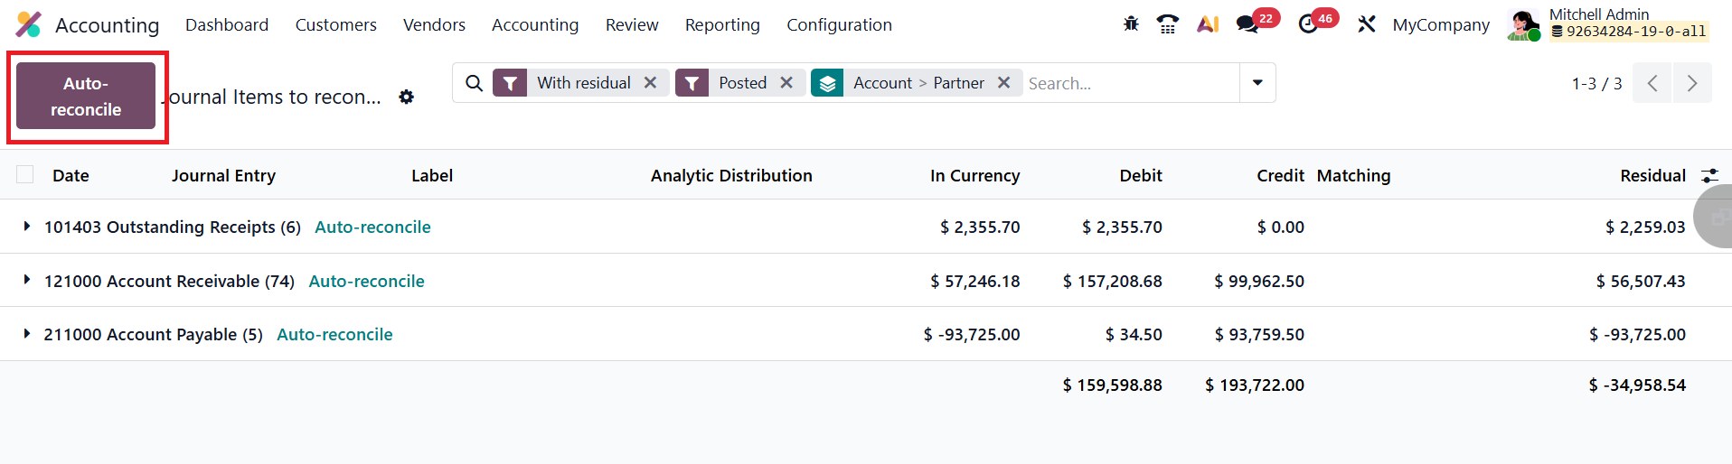Remove the Account > Partner grouping
The width and height of the screenshot is (1732, 464).
click(x=1003, y=83)
